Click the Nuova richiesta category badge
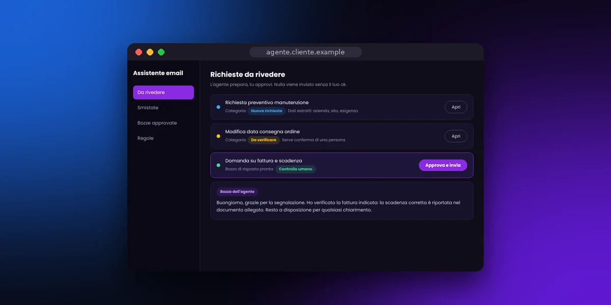 click(x=266, y=111)
